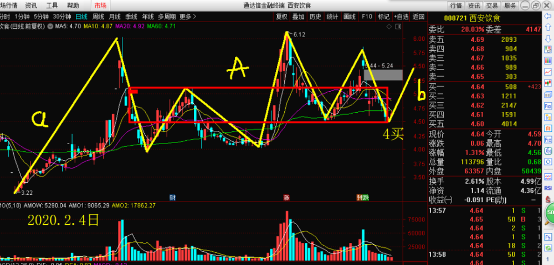Switch chart period to 周线
The height and width of the screenshot is (265, 554).
click(98, 17)
